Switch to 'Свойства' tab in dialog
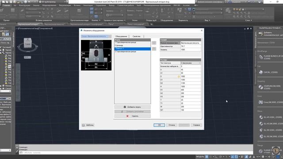The height and width of the screenshot is (159, 283). point(136,36)
